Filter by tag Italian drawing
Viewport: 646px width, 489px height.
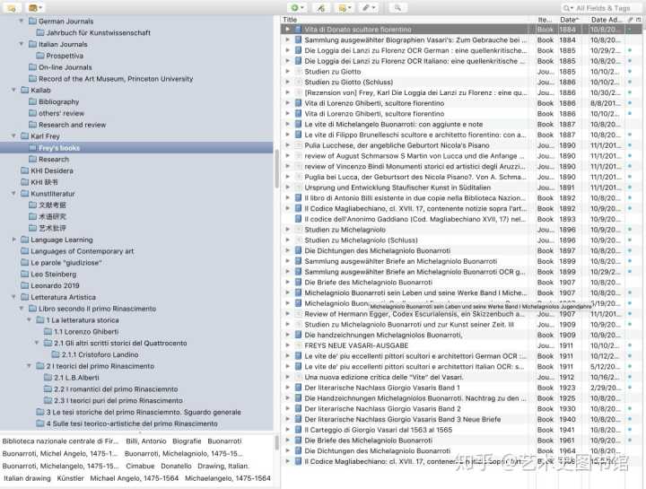coord(27,478)
